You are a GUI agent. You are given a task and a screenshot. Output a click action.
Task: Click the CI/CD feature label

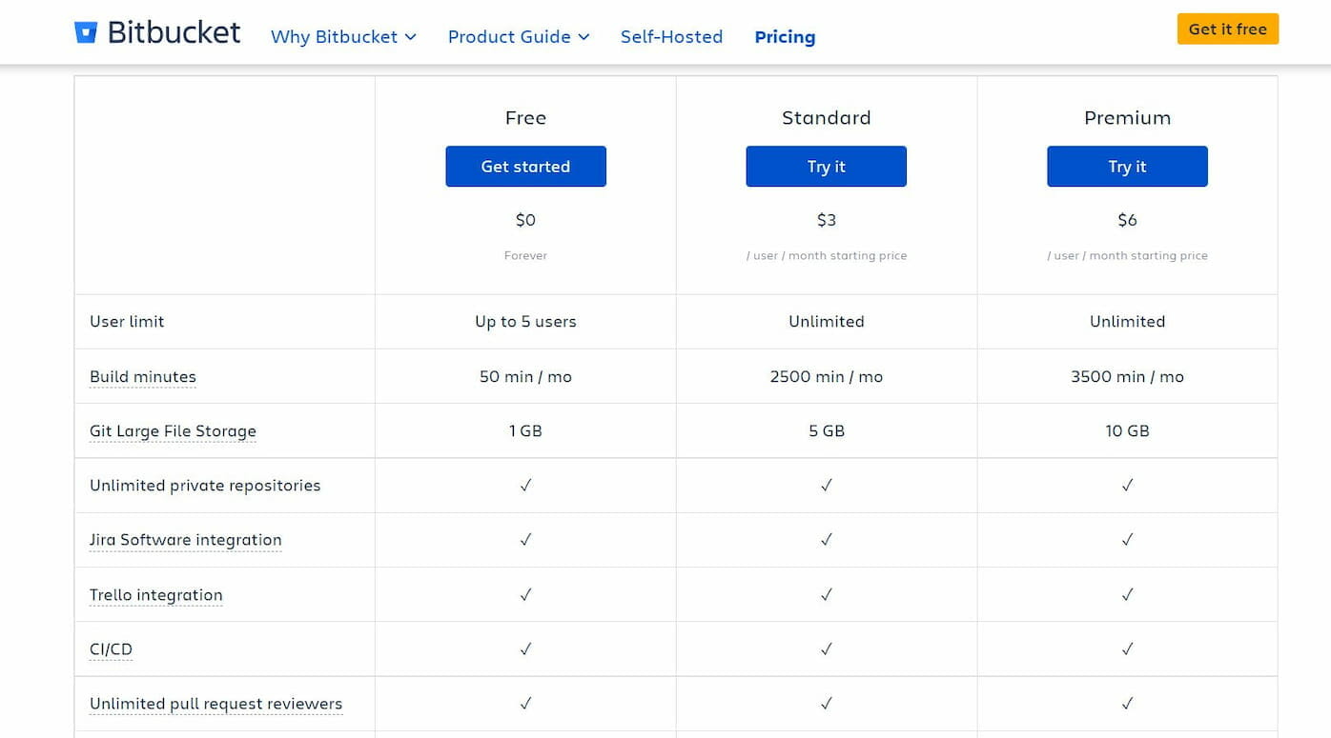pyautogui.click(x=111, y=649)
